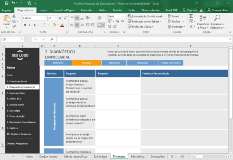Click the 5. Análise SWOT menu link
233x160 pixels.
coord(16,105)
